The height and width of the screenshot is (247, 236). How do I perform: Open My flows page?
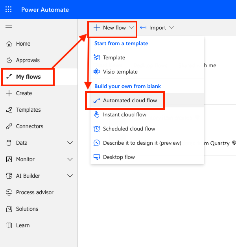coord(39,77)
